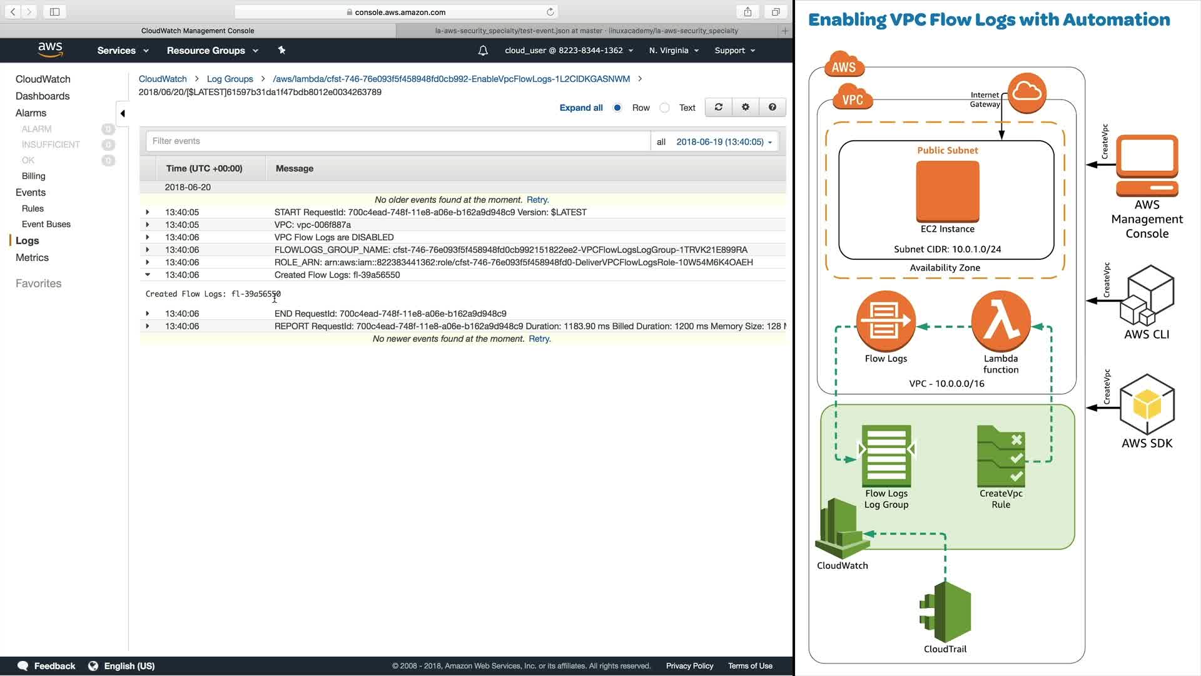
Task: Open the Services dropdown menu
Action: (123, 51)
